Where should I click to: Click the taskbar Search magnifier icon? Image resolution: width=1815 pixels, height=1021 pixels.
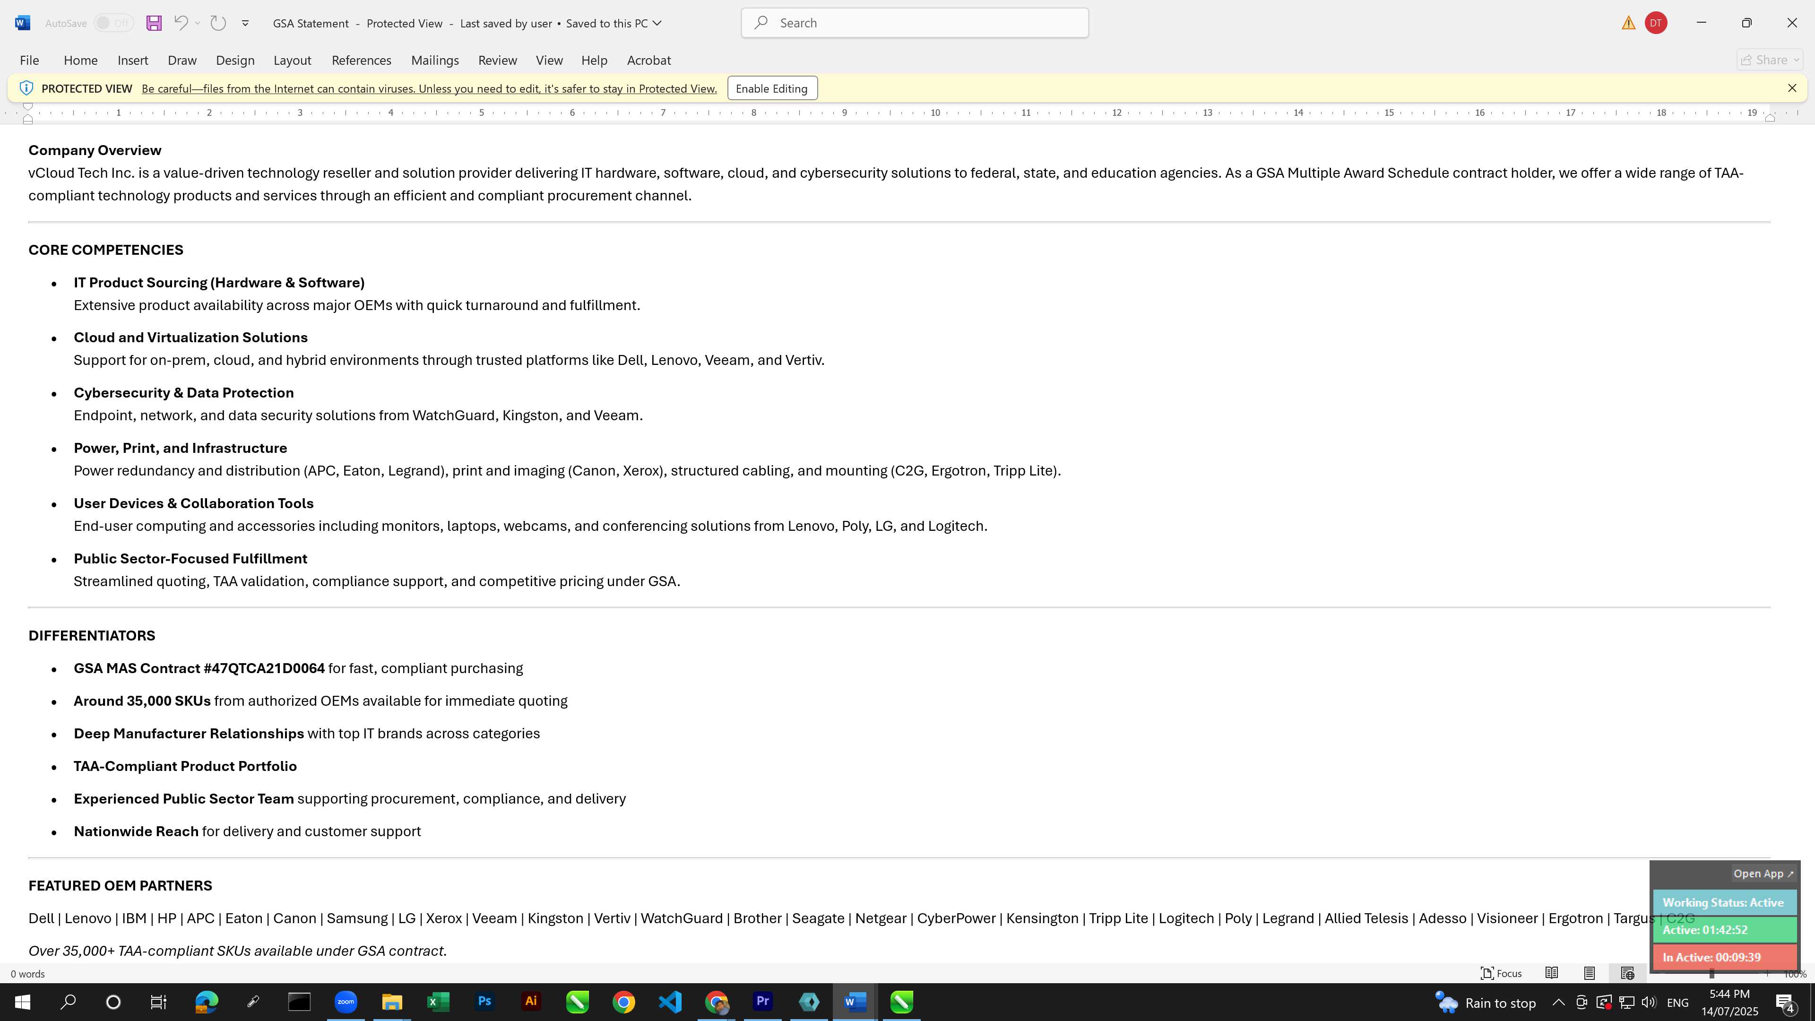click(x=68, y=1002)
